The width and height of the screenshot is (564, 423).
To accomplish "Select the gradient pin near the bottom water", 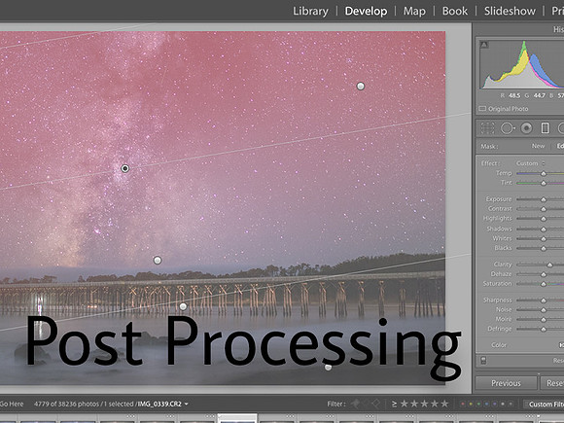I will point(328,368).
